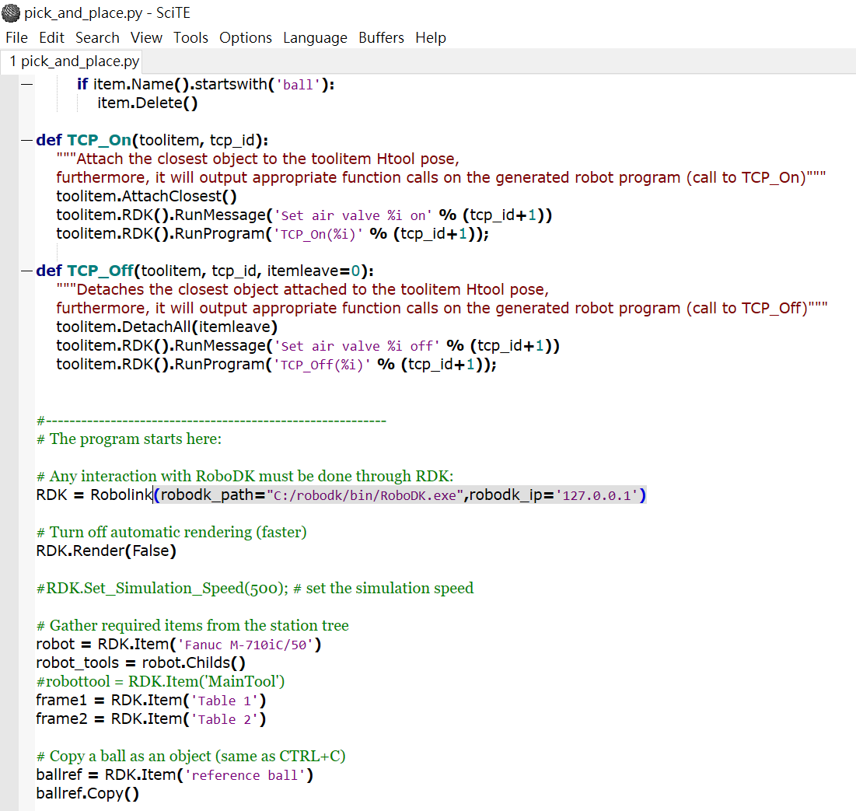Open the File menu
Screen dimensions: 856x811
pyautogui.click(x=16, y=37)
